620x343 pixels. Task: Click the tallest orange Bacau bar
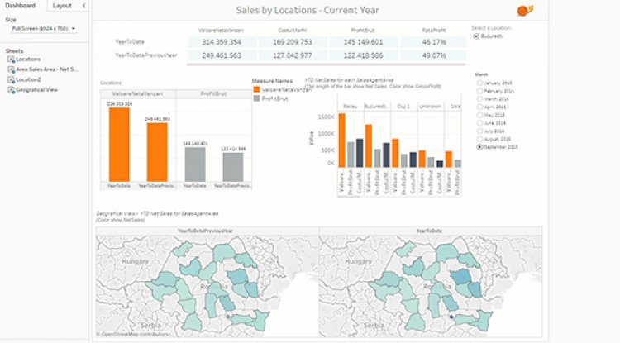pos(342,141)
